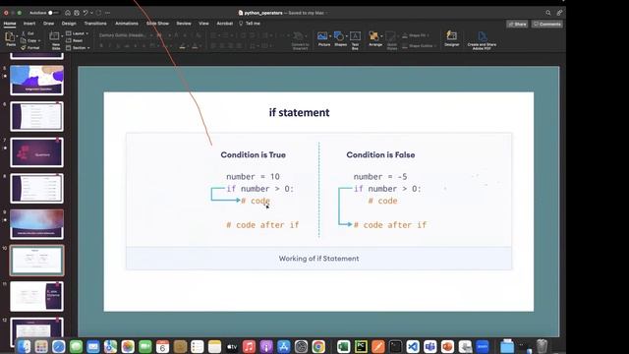
Task: Click the Format painter
Action: pos(30,48)
